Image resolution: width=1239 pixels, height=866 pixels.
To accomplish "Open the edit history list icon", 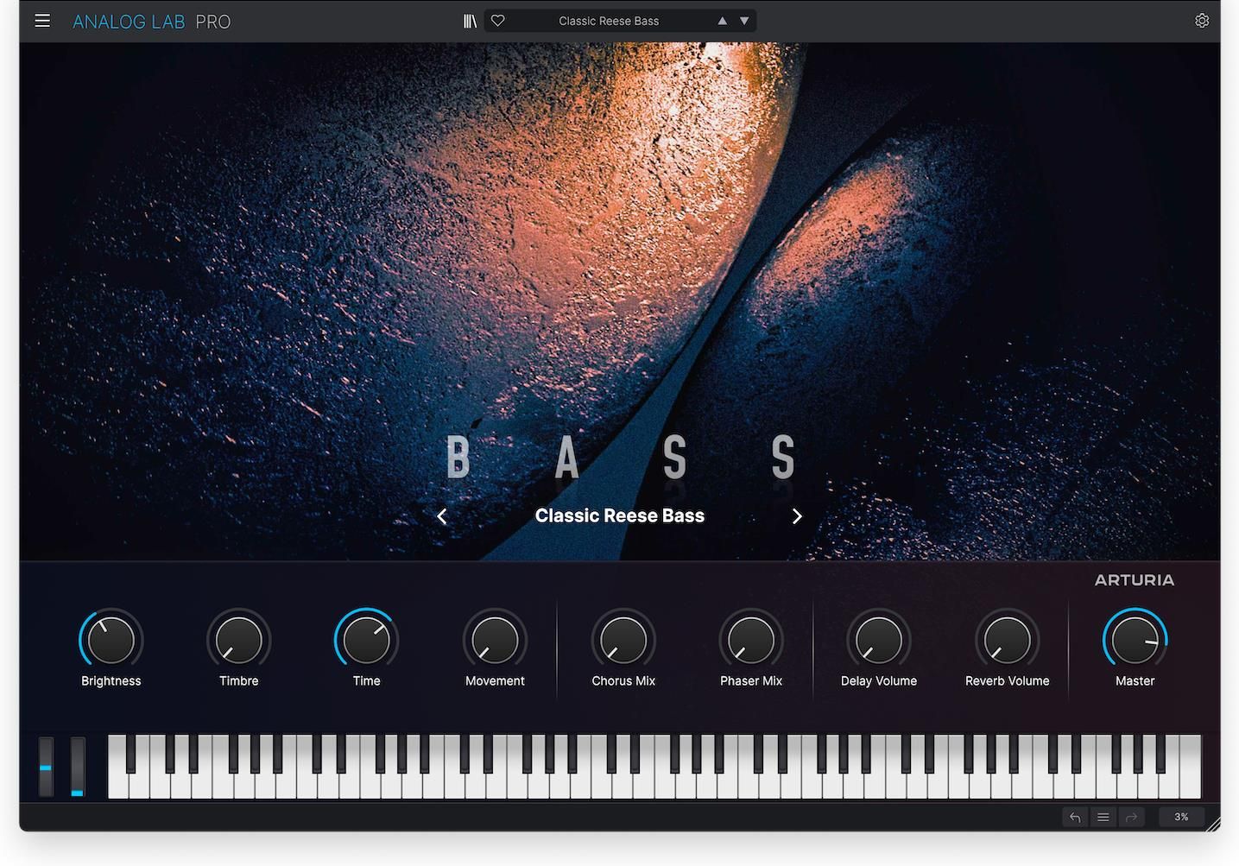I will [x=1103, y=817].
